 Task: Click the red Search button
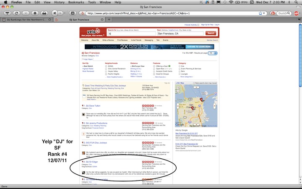211,33
